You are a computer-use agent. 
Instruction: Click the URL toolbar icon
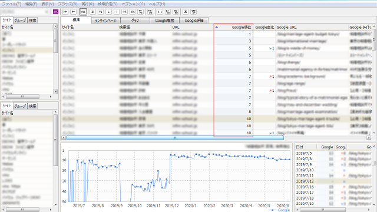pyautogui.click(x=133, y=12)
